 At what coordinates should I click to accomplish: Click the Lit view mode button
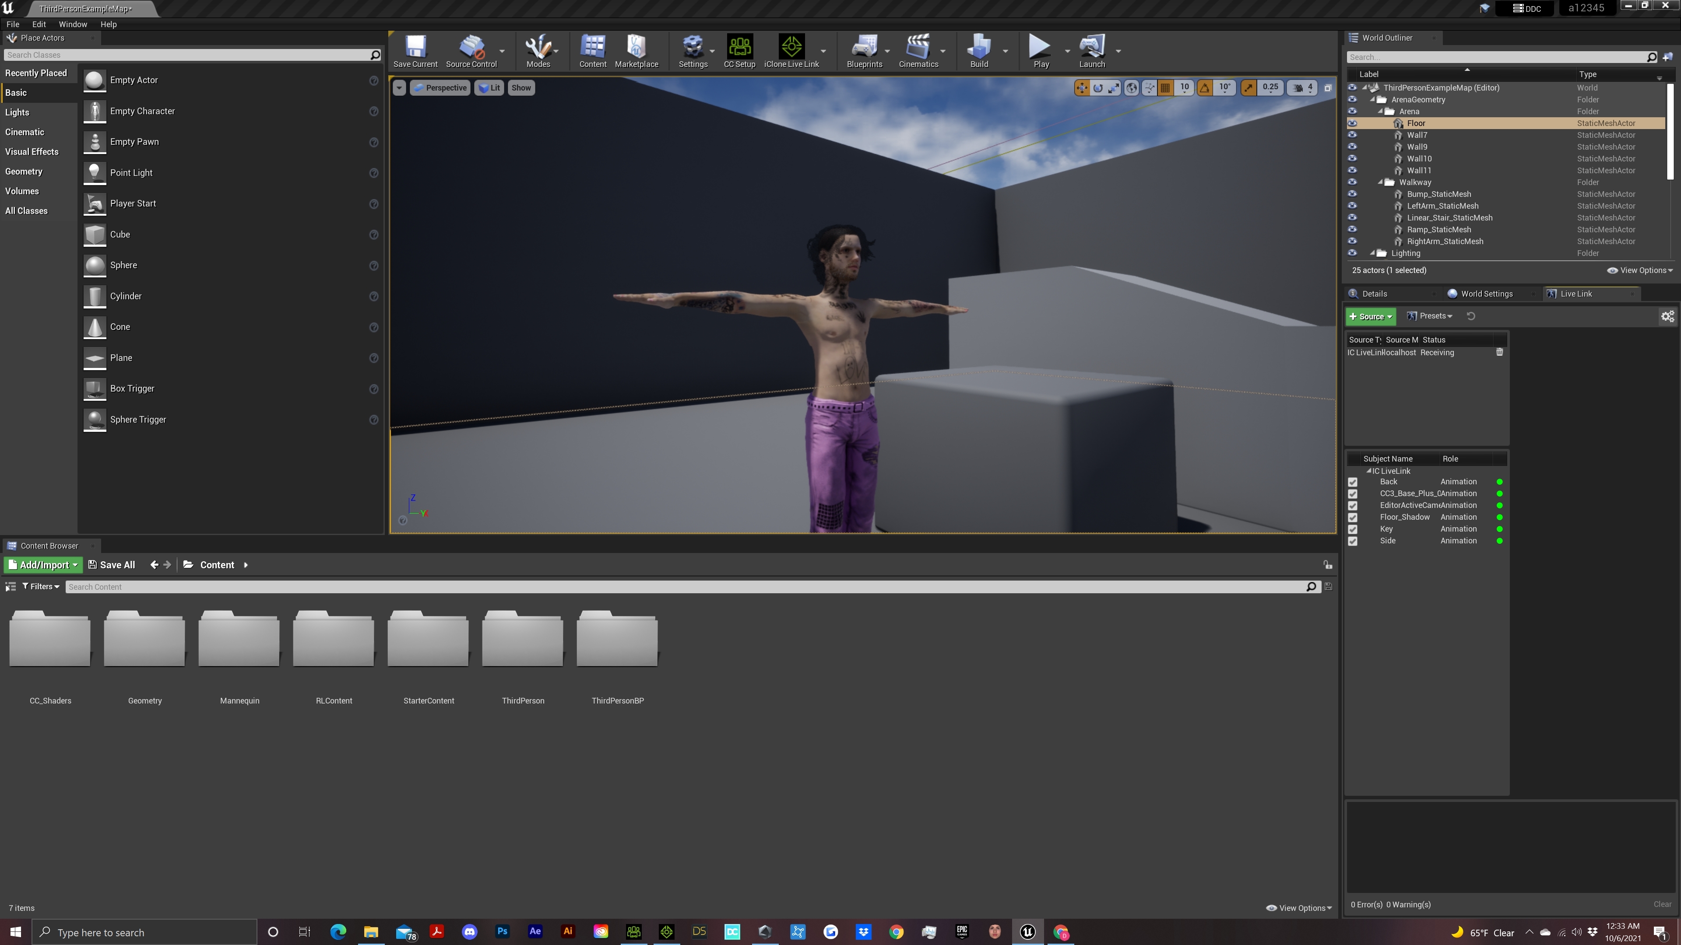489,88
